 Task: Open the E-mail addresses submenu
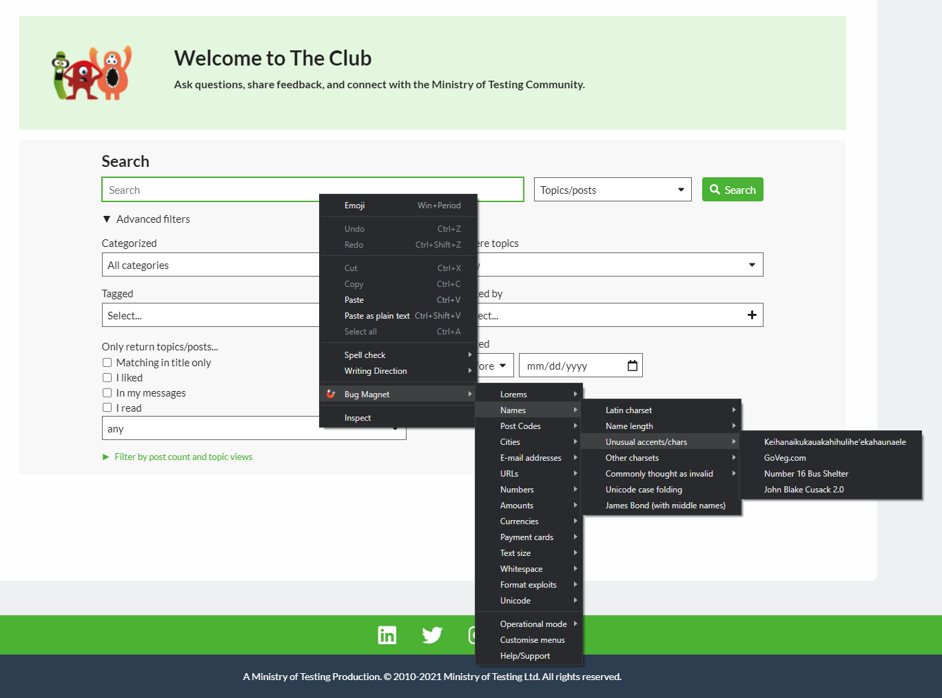(x=529, y=458)
